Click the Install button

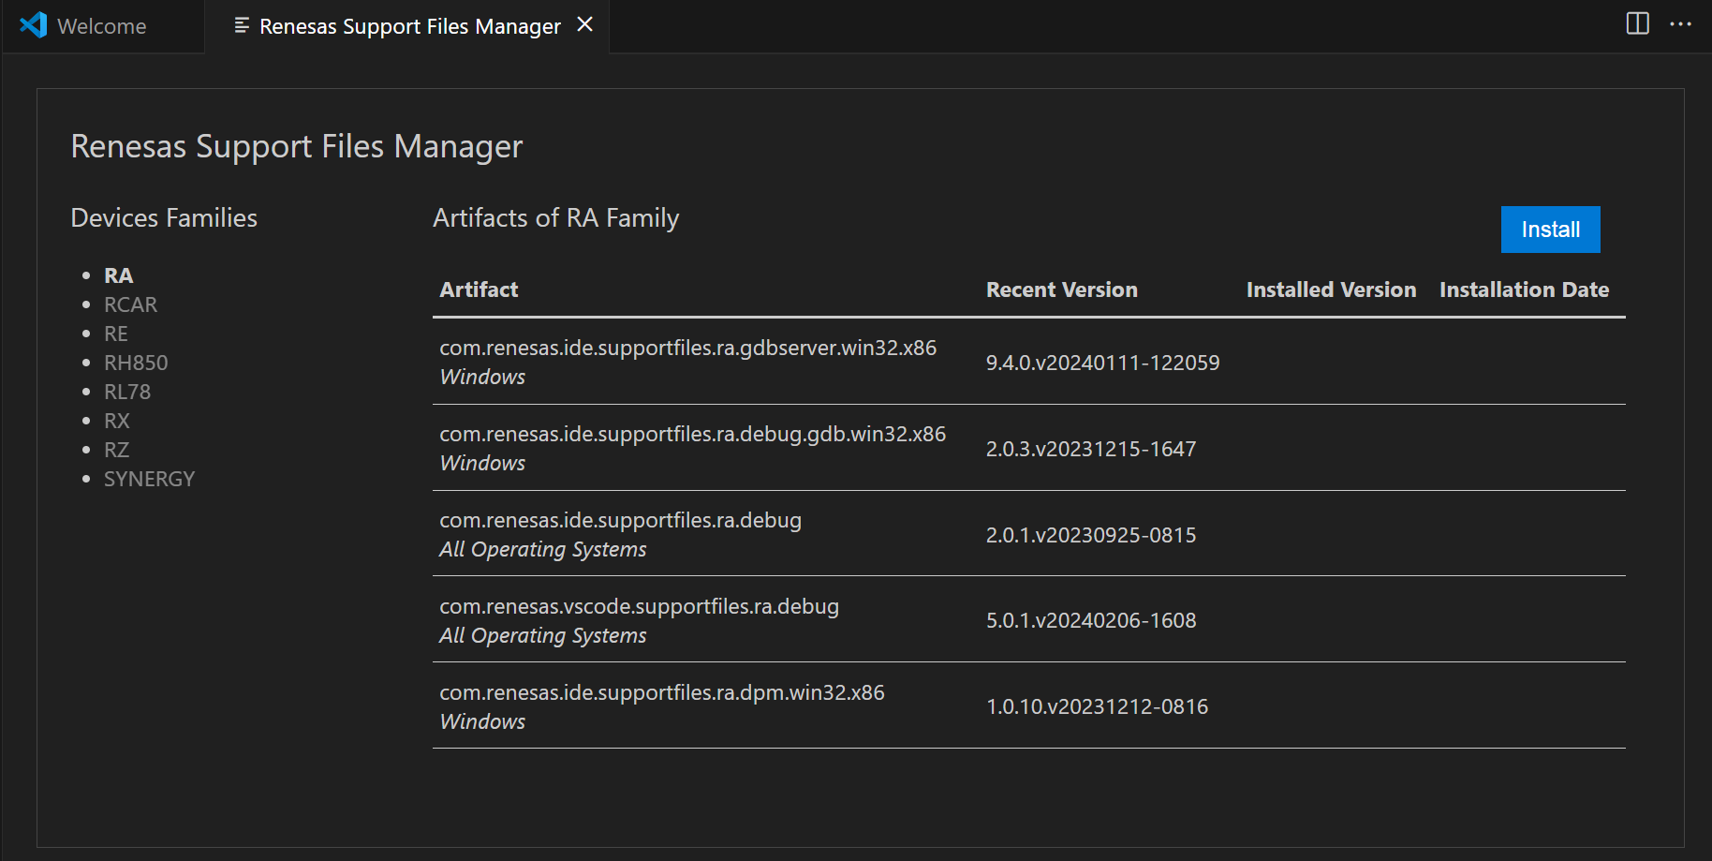click(x=1551, y=230)
